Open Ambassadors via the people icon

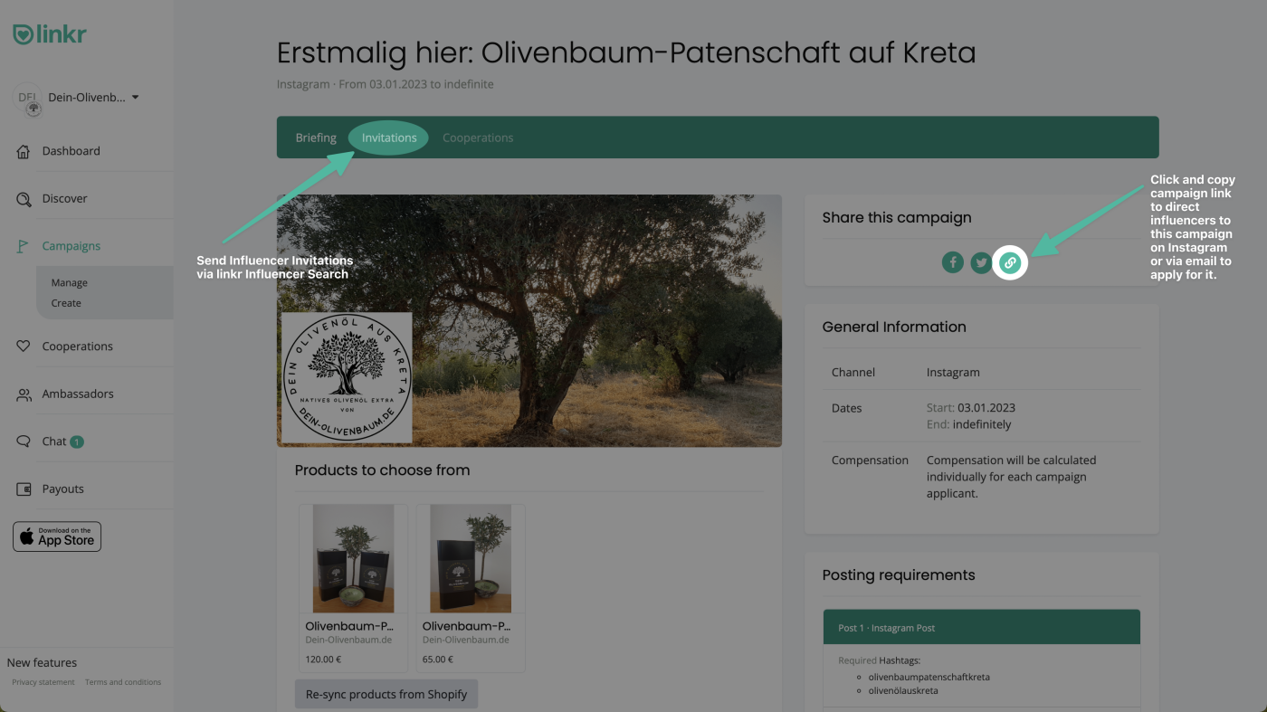[24, 394]
